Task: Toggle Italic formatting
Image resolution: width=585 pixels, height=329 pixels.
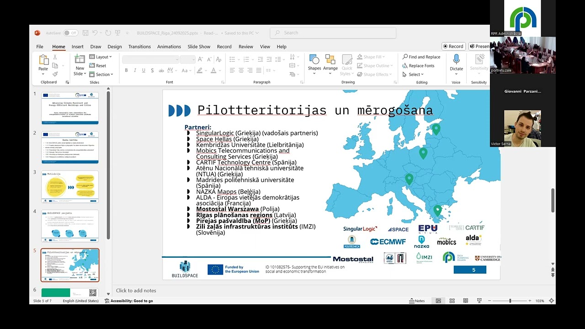Action: pos(135,70)
